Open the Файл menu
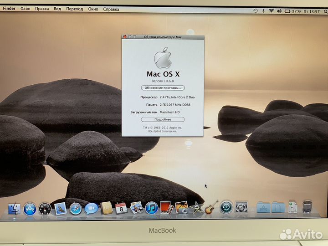 [26, 9]
